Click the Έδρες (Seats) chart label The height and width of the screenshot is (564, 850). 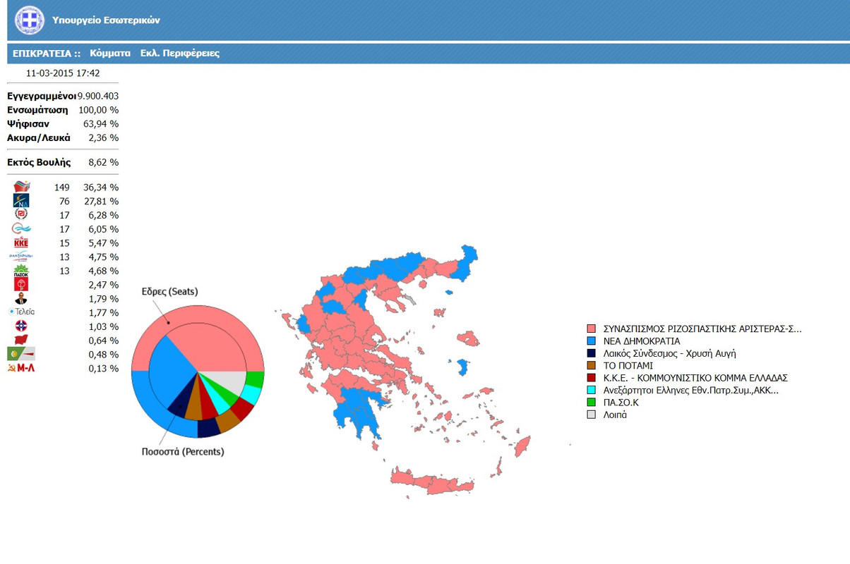coord(169,292)
